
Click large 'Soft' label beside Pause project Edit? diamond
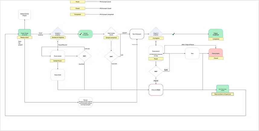[x=166, y=70]
